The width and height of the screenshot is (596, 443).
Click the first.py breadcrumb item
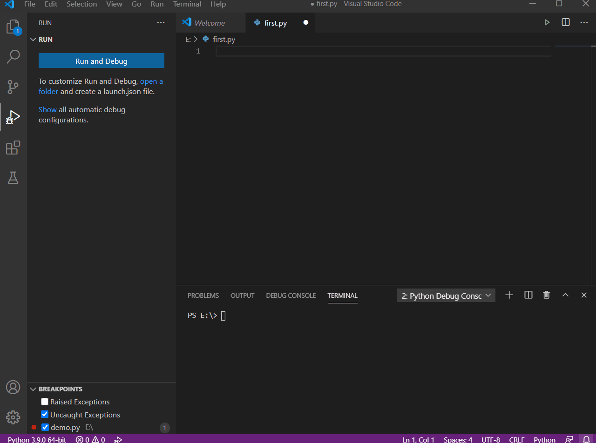pos(224,39)
